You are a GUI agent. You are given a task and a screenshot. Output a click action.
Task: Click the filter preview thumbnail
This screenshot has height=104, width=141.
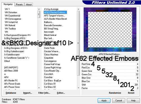pyautogui.click(x=110, y=29)
